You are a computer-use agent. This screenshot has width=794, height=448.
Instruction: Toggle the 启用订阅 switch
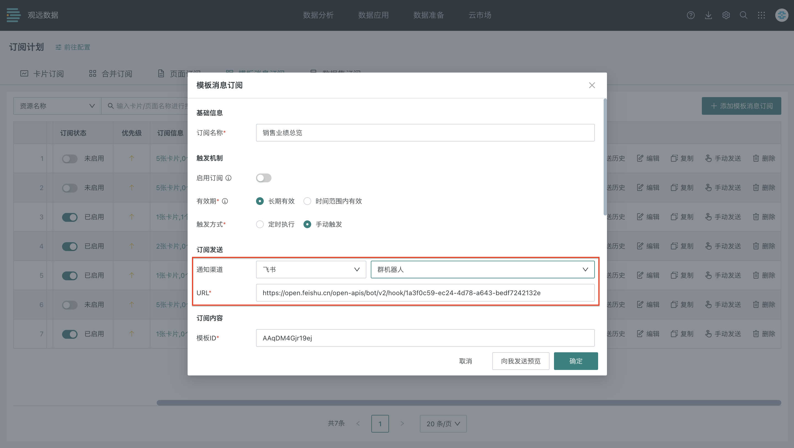coord(263,178)
